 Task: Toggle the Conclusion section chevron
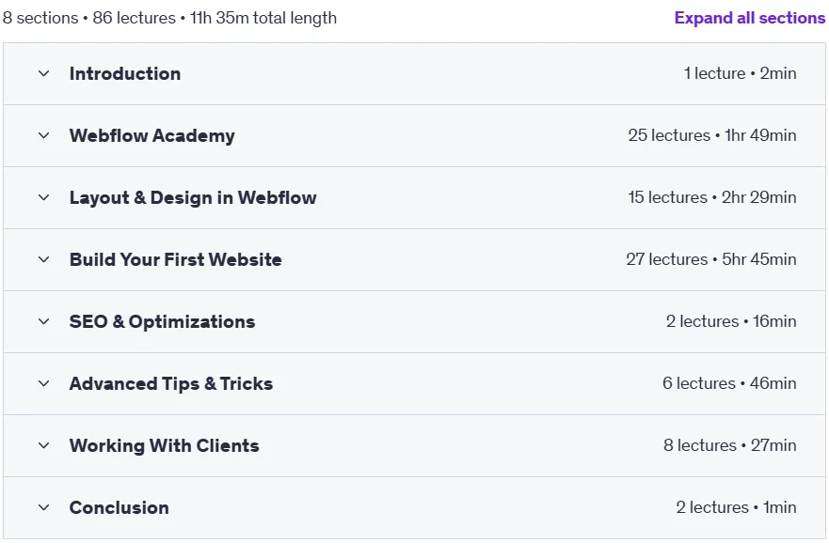coord(44,507)
